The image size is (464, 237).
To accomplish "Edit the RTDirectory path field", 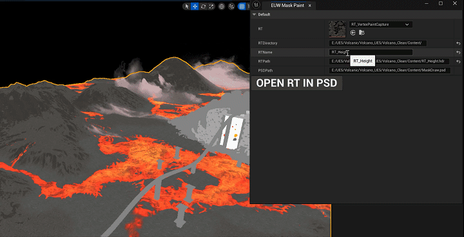I will [378, 43].
